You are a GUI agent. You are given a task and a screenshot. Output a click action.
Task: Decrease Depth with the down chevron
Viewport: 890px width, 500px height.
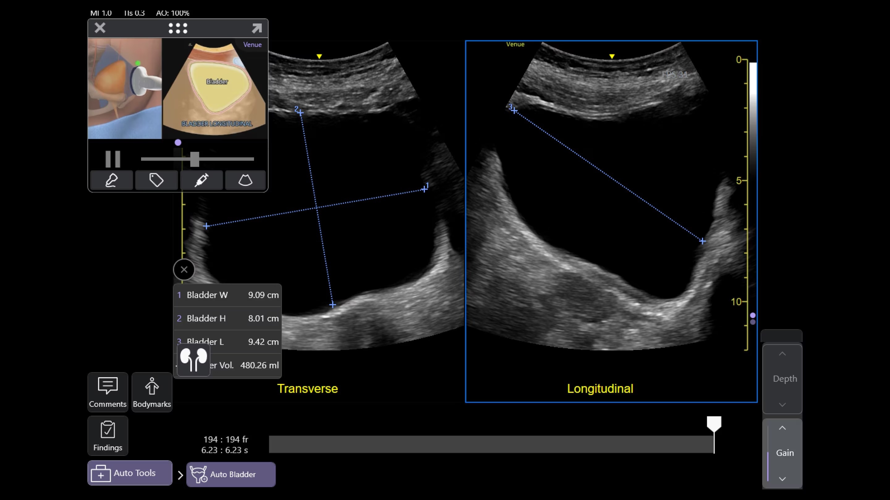point(782,404)
